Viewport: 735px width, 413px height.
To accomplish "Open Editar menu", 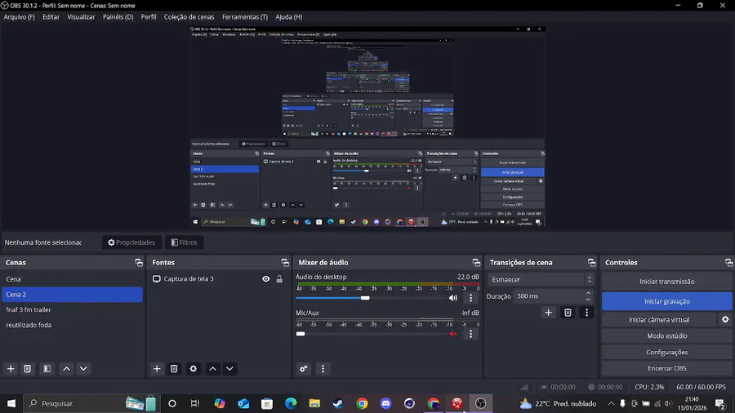I will [51, 17].
